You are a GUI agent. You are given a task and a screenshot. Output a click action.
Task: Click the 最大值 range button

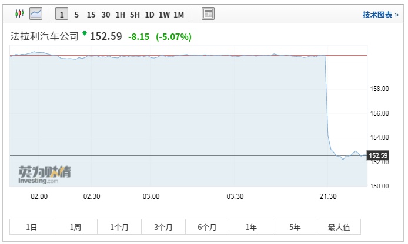339,227
